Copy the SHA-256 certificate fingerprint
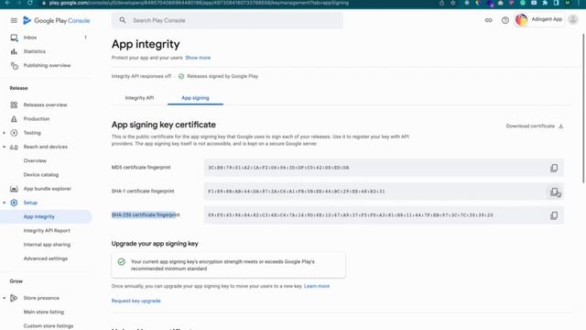The image size is (586, 330). (554, 215)
